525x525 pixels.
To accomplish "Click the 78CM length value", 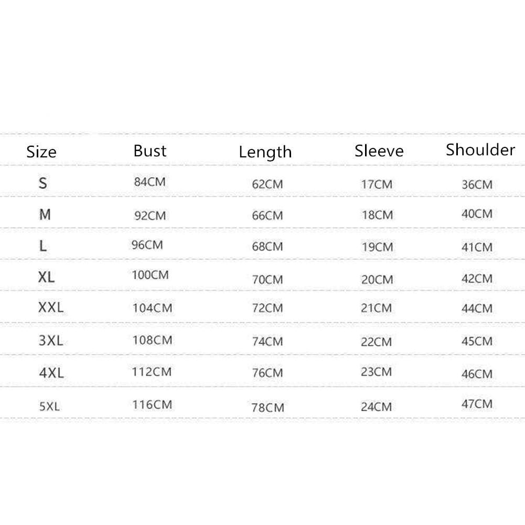I will click(267, 407).
